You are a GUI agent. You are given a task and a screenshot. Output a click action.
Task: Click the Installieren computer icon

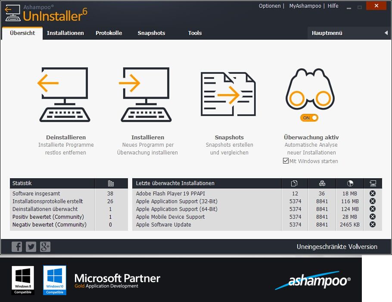click(x=146, y=94)
